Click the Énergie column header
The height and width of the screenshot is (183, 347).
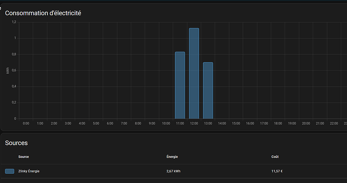pyautogui.click(x=172, y=157)
